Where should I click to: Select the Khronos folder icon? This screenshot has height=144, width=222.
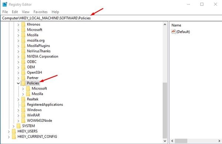click(x=23, y=24)
